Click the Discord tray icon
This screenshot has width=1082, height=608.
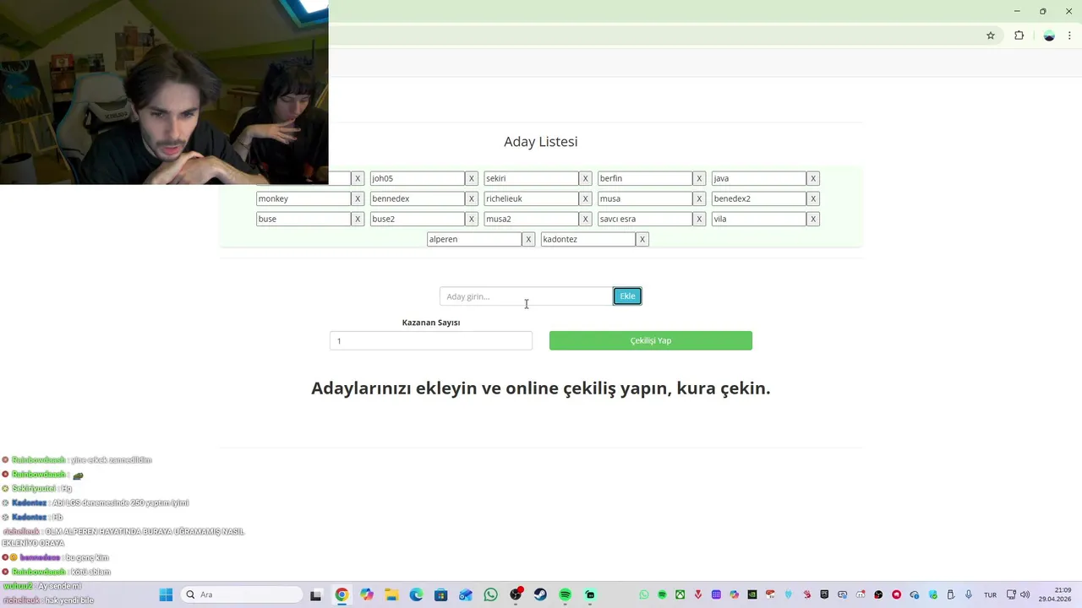pos(861,594)
